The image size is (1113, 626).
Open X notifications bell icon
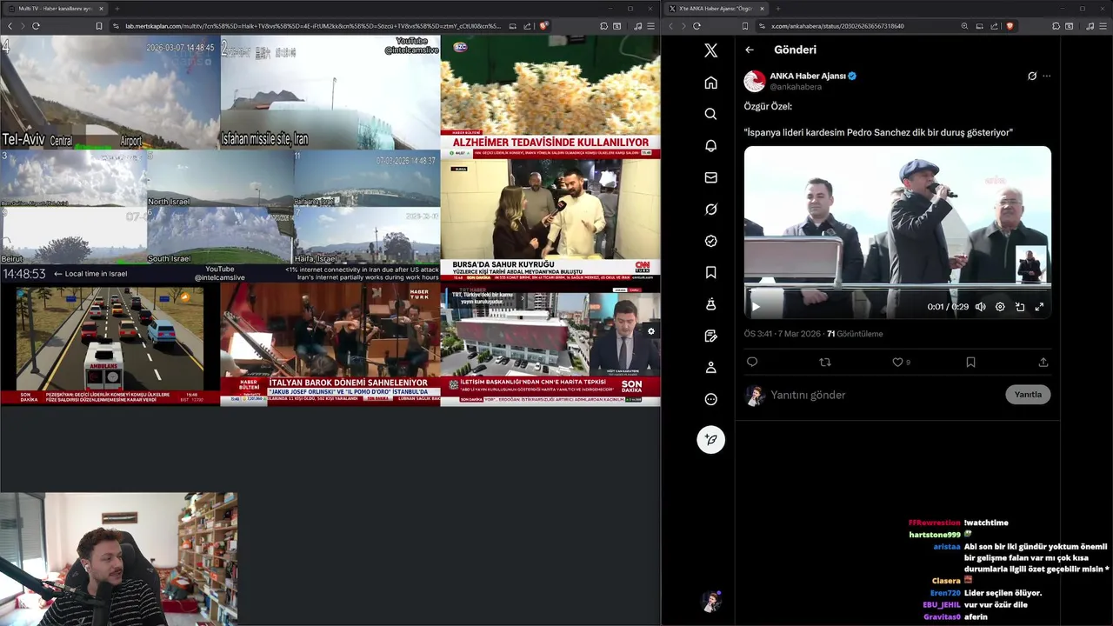point(710,146)
